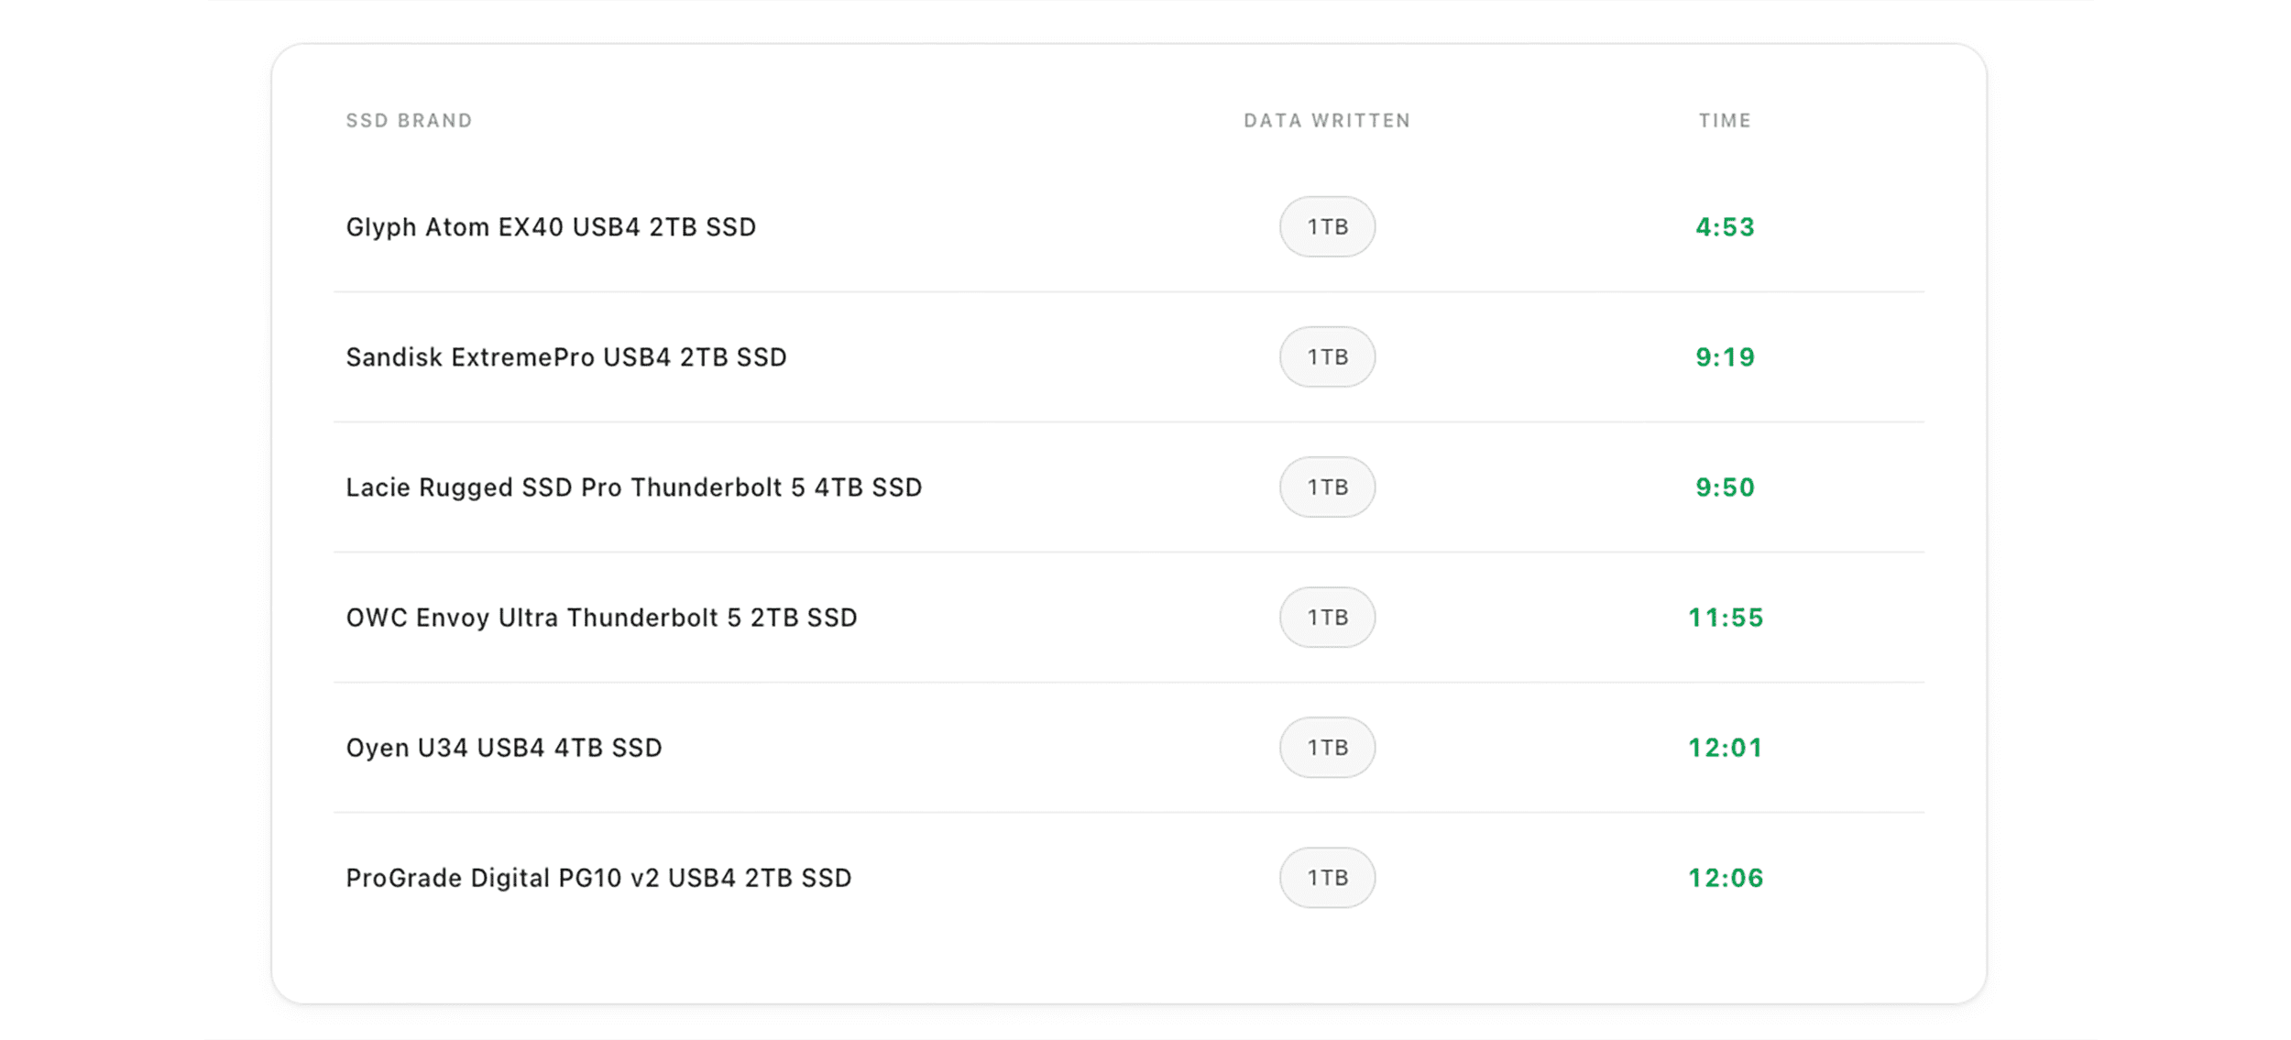Screen dimensions: 2291x1040
Task: Click the SSD BRAND column header
Action: [409, 121]
